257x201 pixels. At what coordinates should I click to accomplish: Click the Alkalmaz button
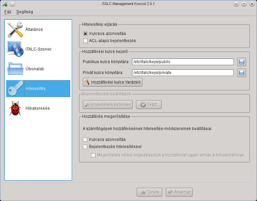[x=179, y=192]
